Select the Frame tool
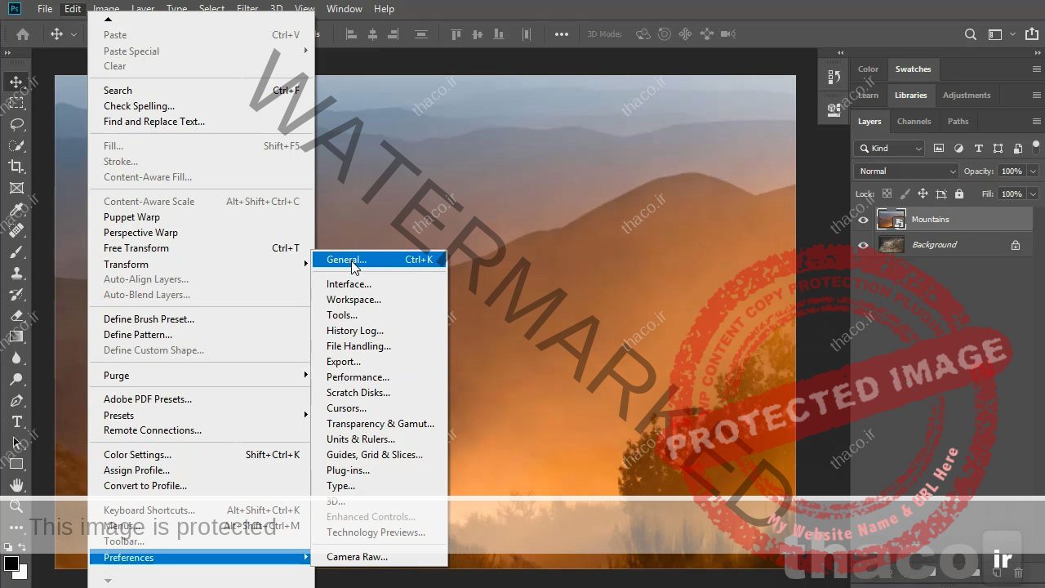The height and width of the screenshot is (588, 1045). [16, 188]
